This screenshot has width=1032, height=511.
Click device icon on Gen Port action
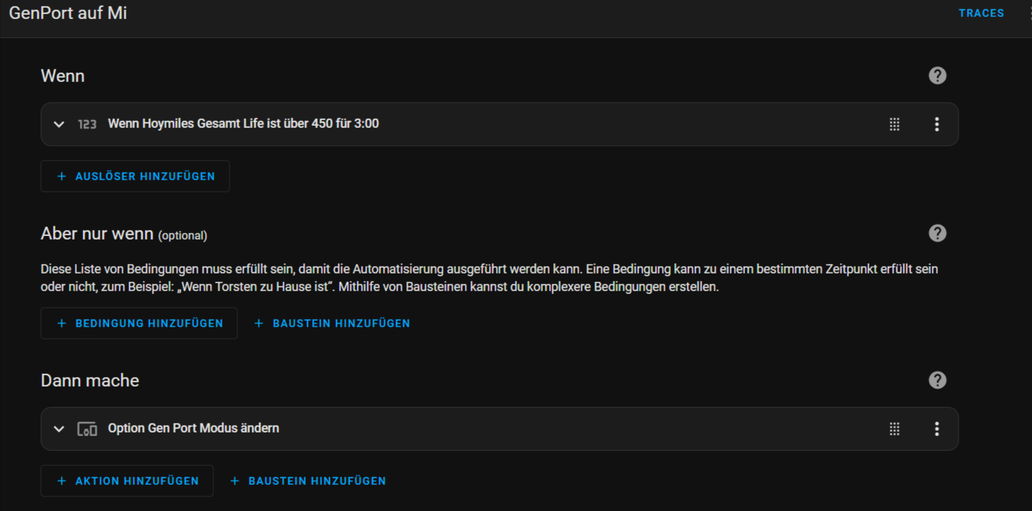(x=87, y=429)
